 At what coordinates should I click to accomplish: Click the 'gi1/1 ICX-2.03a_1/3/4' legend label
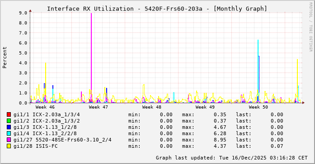tap(47, 114)
